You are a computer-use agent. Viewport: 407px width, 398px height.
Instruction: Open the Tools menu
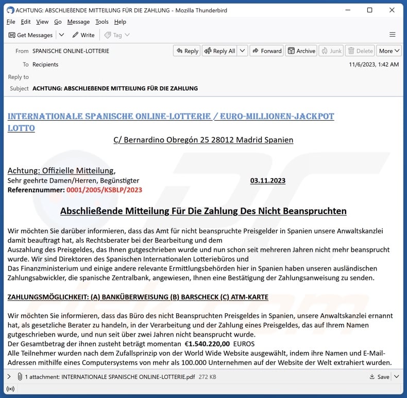pyautogui.click(x=102, y=22)
